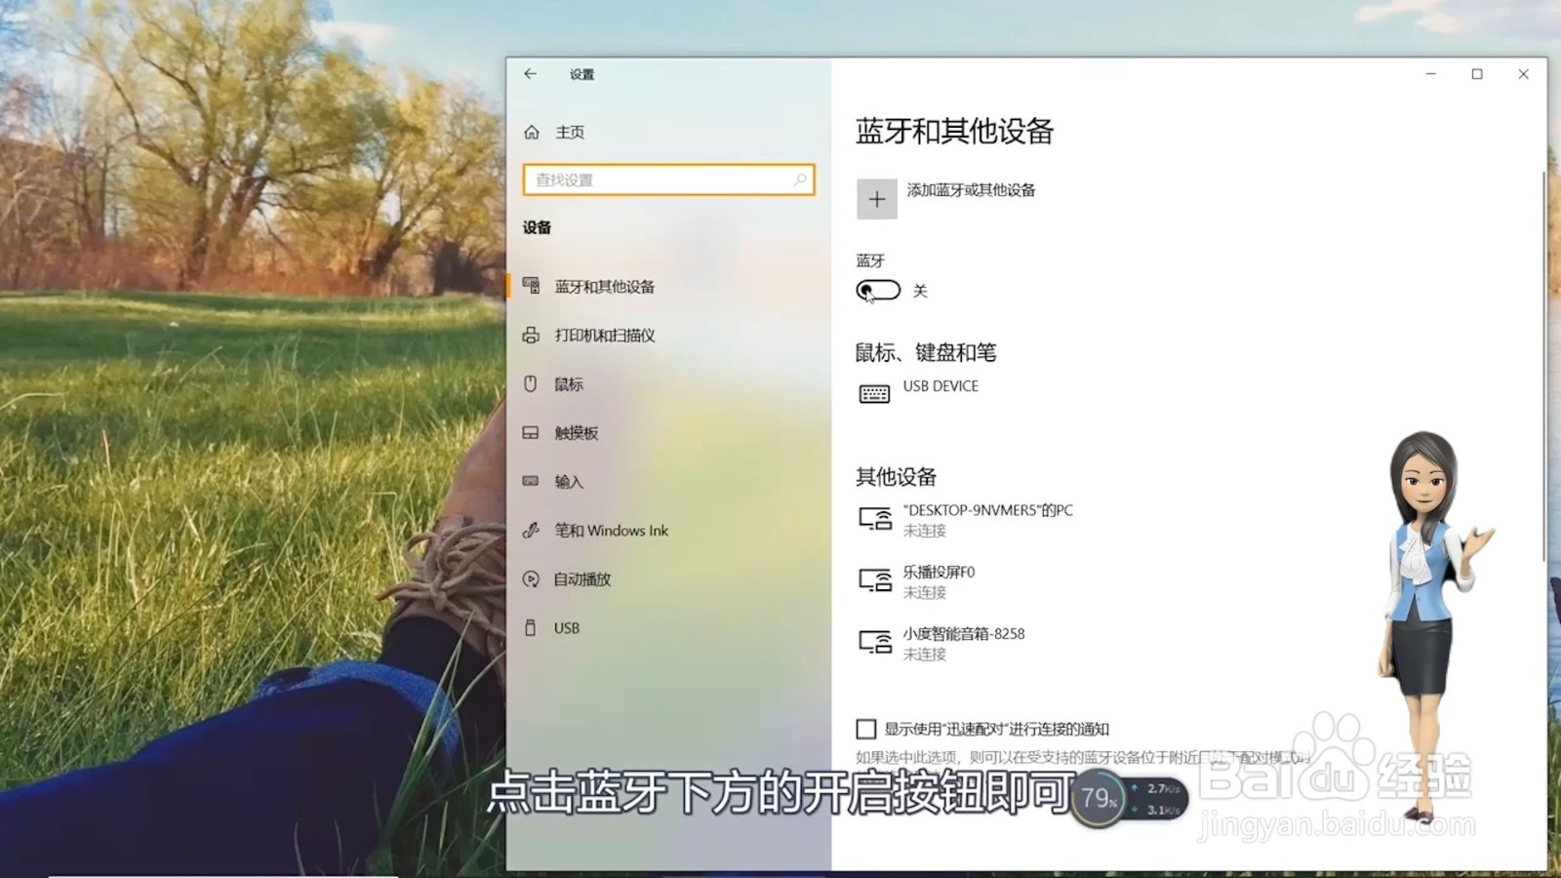Click the search magnifier in 查找设置 box

click(800, 180)
